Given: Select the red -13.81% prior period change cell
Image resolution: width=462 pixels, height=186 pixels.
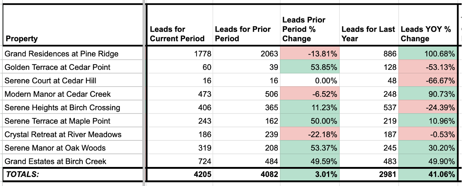Looking at the screenshot, I should click(x=310, y=54).
